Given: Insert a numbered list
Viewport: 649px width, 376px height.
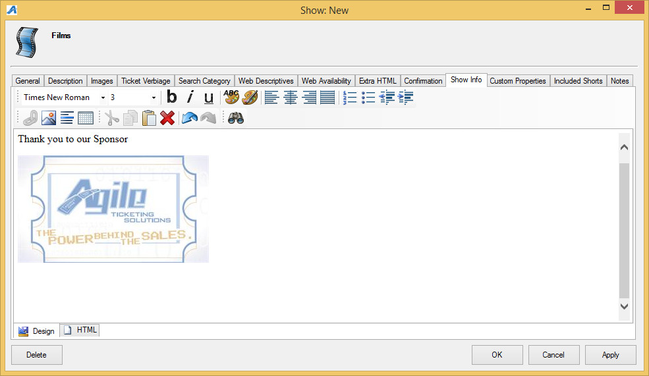Looking at the screenshot, I should [349, 97].
